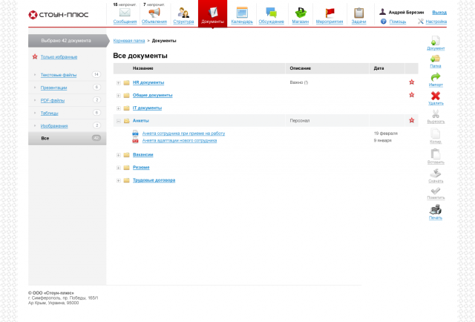Open Структура people icon

[183, 13]
